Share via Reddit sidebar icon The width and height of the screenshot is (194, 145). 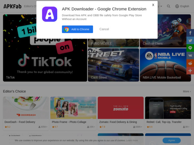[190, 63]
